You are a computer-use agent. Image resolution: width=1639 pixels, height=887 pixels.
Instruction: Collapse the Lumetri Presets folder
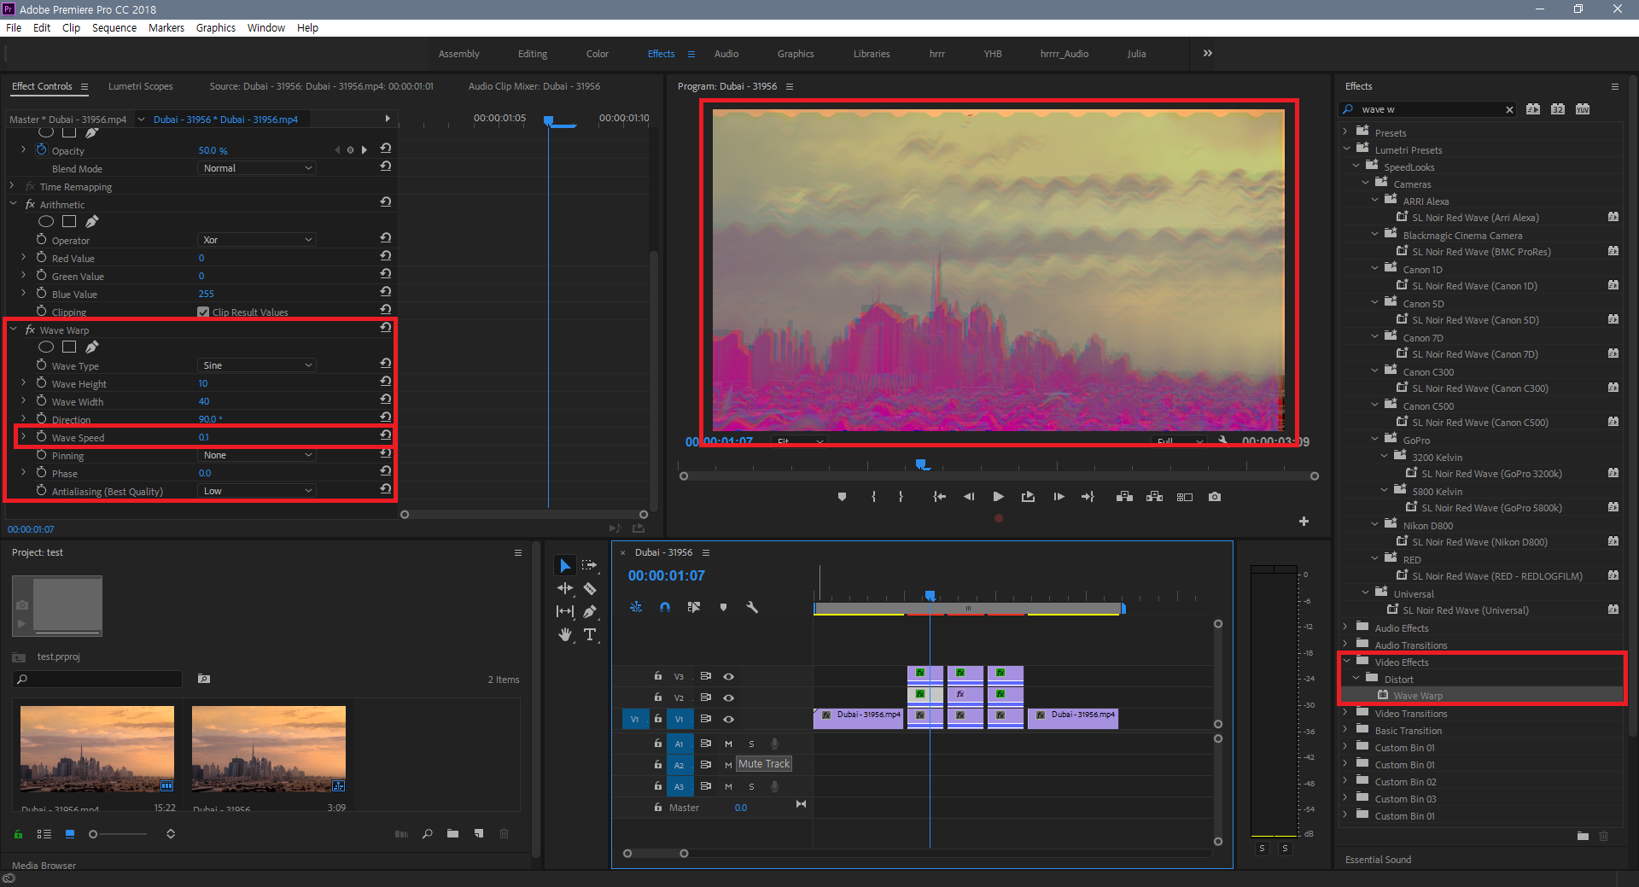1346,149
